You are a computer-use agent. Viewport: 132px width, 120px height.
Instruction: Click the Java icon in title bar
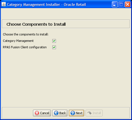click(x=4, y=4)
